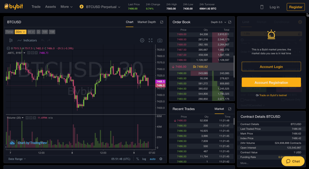Hide the .MBTC, BYBIT series with eye
309x169 pixels.
pos(29,53)
